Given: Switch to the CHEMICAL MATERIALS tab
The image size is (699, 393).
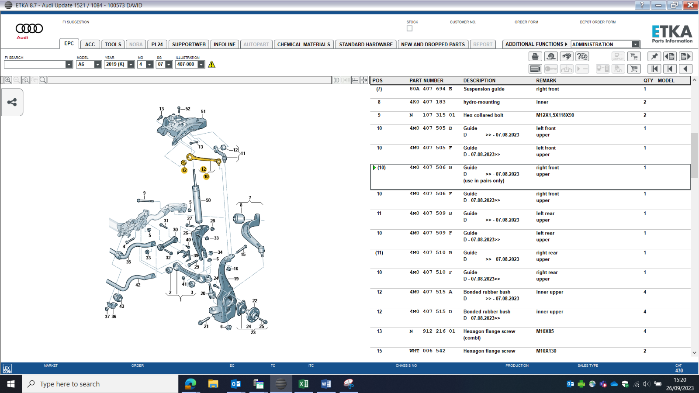Looking at the screenshot, I should 304,44.
